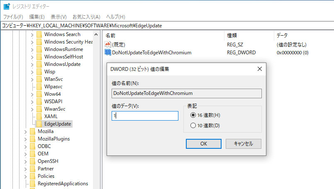Image resolution: width=334 pixels, height=189 pixels.
Task: Click the OpenSSH folder icon
Action: pos(33,161)
